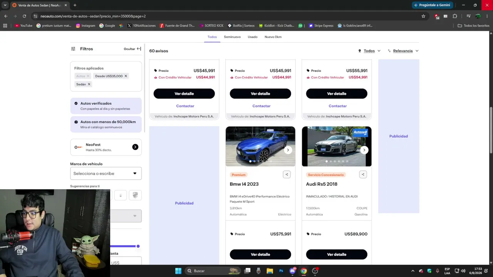Open the SORTEO KICK bookmark

pyautogui.click(x=211, y=26)
